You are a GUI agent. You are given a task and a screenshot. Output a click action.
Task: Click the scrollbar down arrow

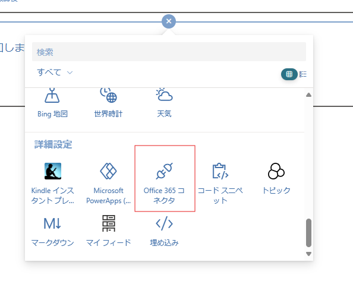point(308,254)
